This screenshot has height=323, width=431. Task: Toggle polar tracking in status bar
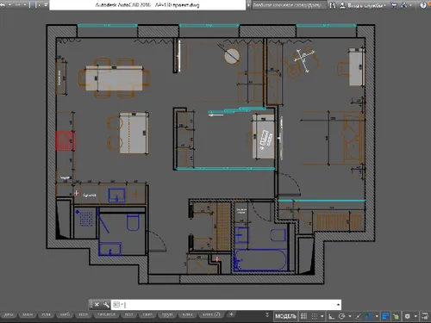341,316
